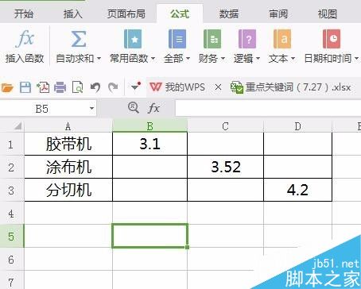This screenshot has height=289, width=361.
Task: Click the select-all corner triangle
Action: point(17,126)
